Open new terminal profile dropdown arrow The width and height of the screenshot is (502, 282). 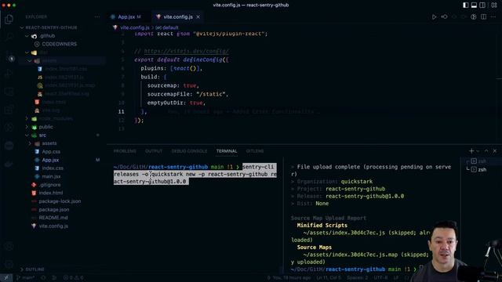(478, 151)
